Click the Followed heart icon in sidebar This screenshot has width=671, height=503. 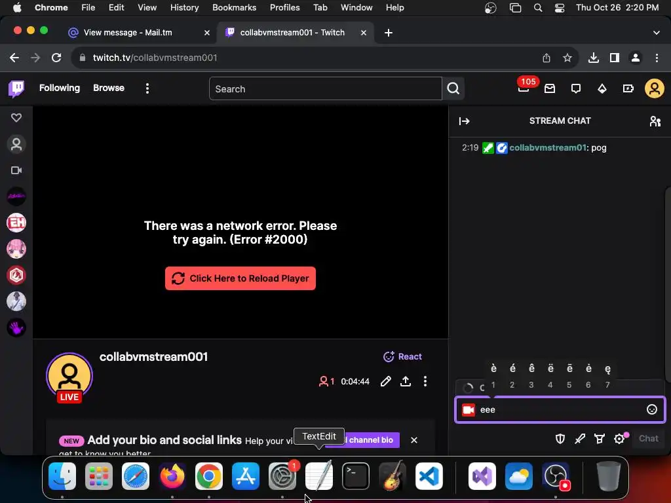(x=16, y=118)
